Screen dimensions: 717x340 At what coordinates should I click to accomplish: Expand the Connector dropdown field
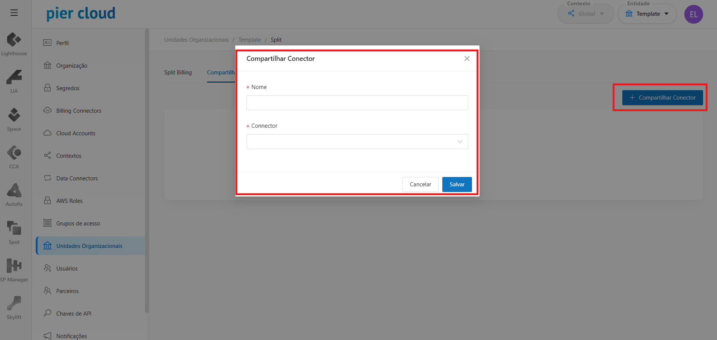[x=357, y=142]
